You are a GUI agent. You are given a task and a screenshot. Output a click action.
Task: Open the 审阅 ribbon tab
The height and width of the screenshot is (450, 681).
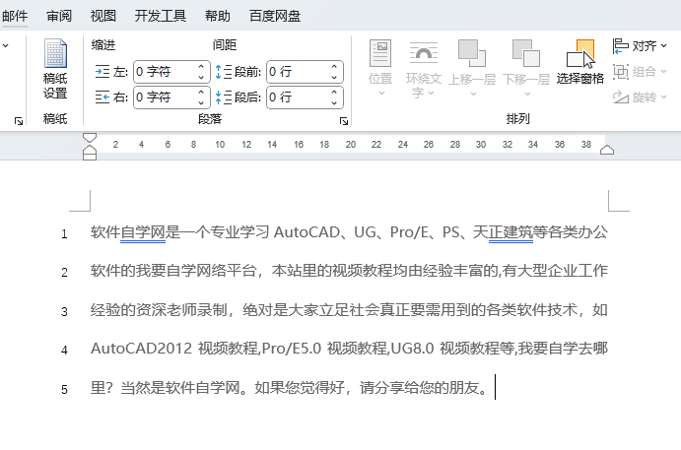click(x=59, y=16)
